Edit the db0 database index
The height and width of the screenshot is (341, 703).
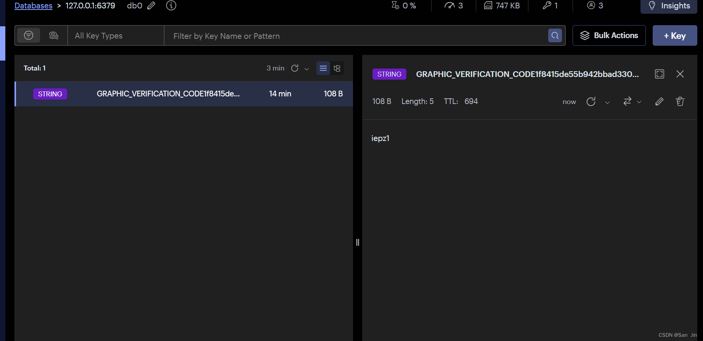point(151,5)
